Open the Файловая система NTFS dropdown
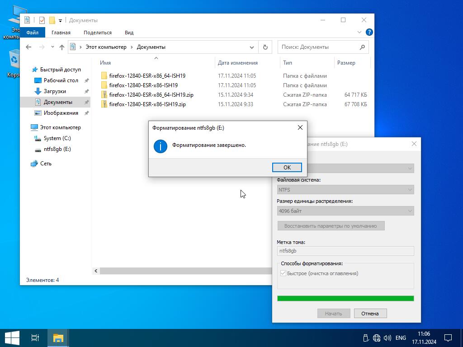Screen dimensions: 463x347 tap(345, 190)
